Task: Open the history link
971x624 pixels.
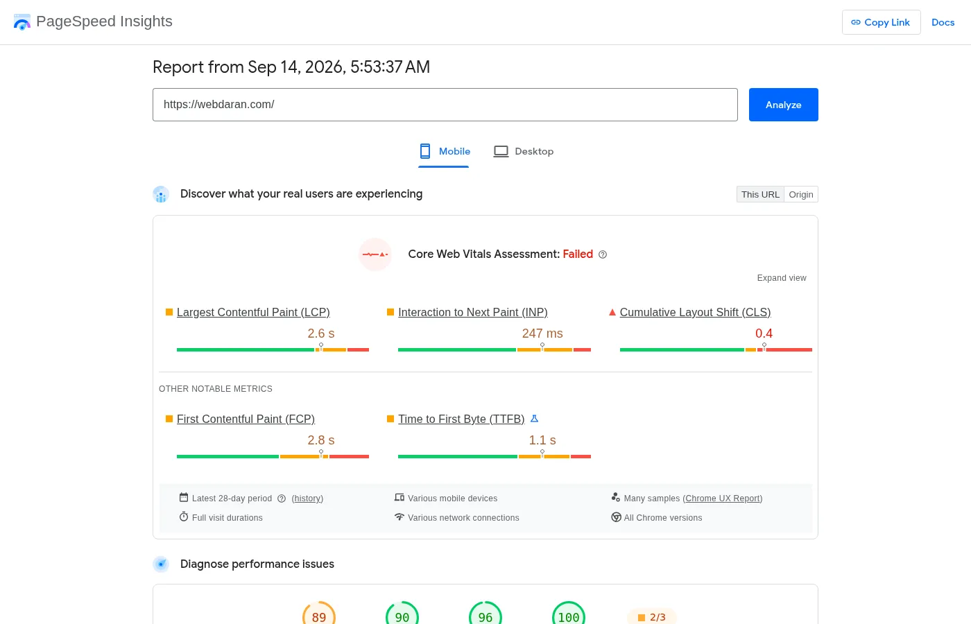Action: pyautogui.click(x=307, y=499)
